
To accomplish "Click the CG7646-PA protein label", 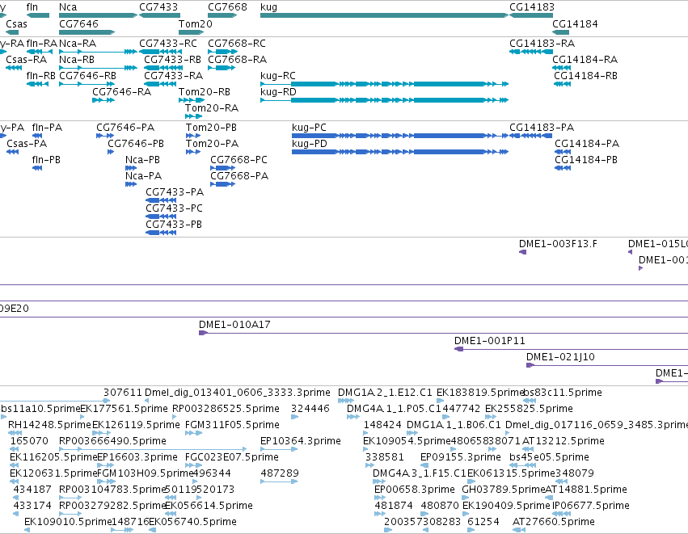I will coord(125,128).
